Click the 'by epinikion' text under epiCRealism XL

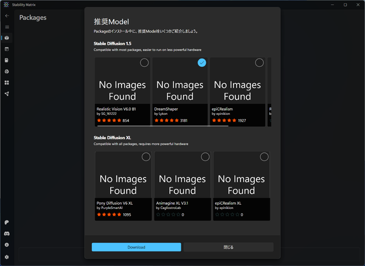(224, 208)
